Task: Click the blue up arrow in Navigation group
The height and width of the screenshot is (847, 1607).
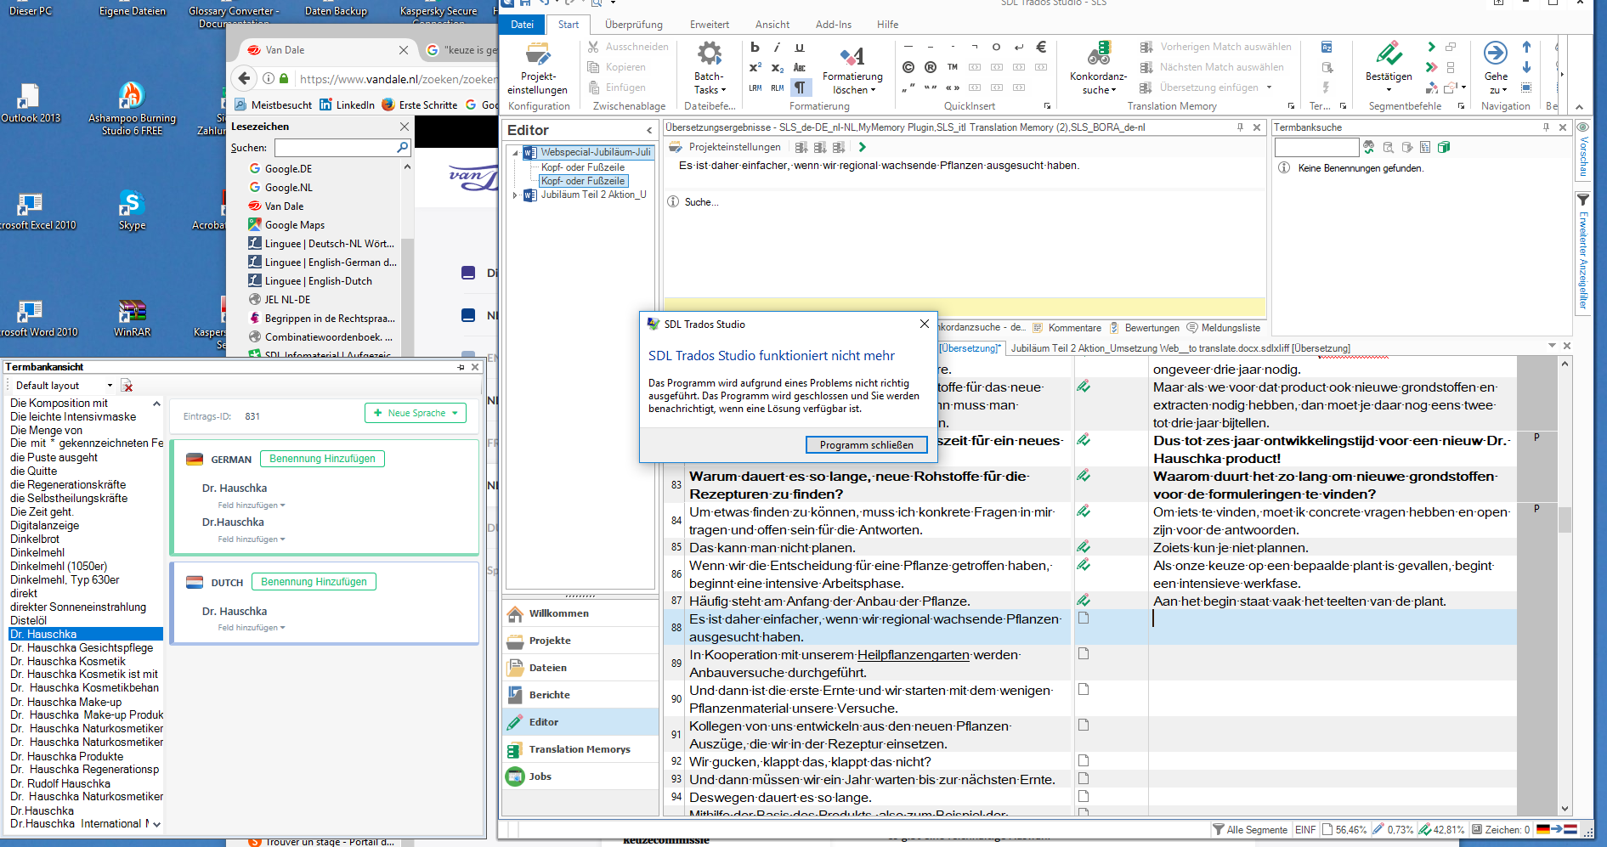Action: [x=1526, y=48]
